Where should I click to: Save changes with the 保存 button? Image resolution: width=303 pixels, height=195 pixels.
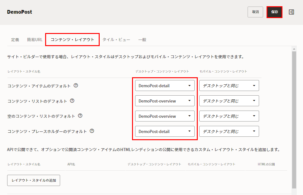click(274, 12)
